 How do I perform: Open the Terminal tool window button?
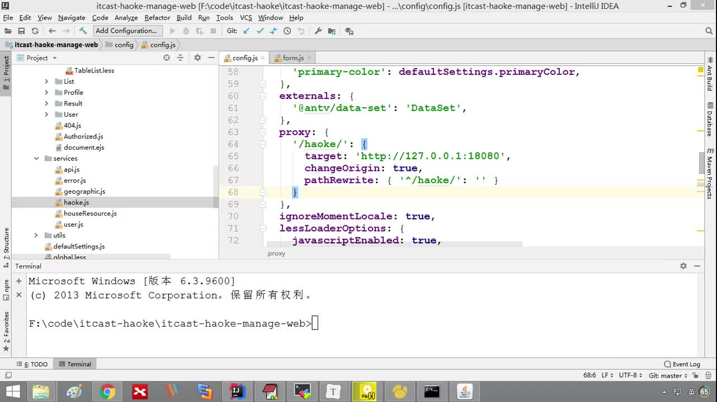point(75,364)
